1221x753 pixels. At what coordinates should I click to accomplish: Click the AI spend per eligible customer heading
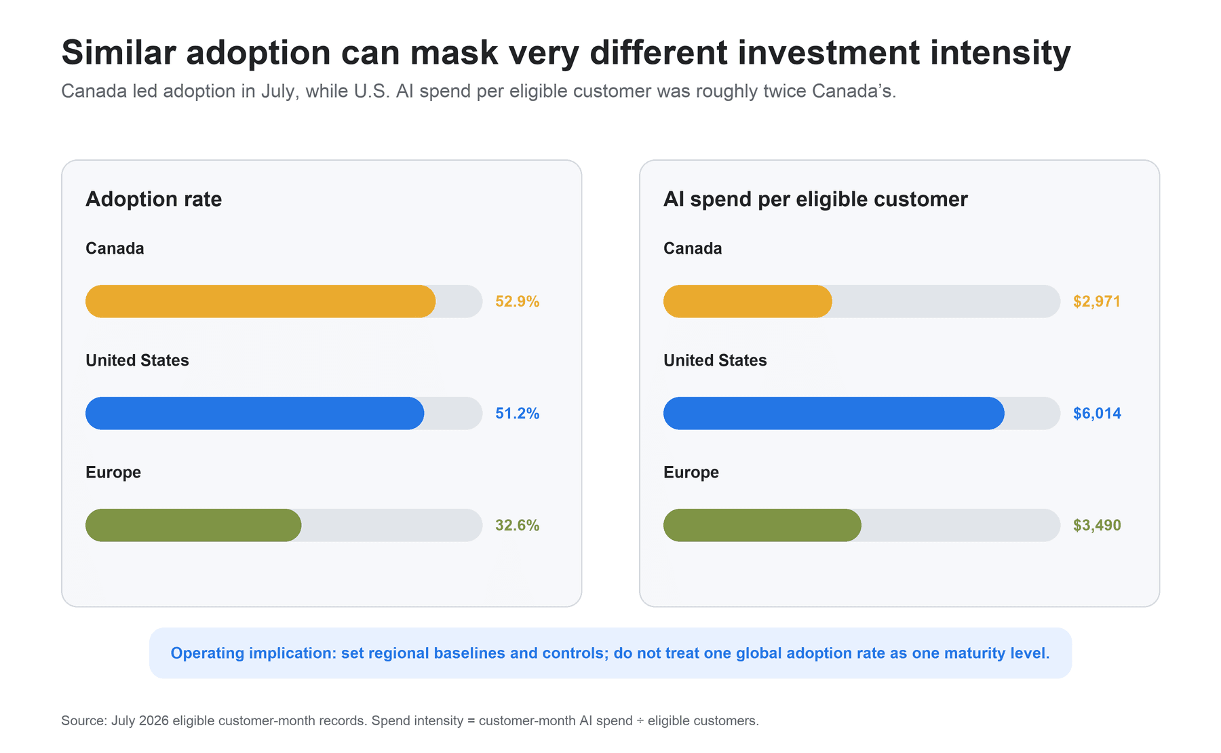(815, 199)
